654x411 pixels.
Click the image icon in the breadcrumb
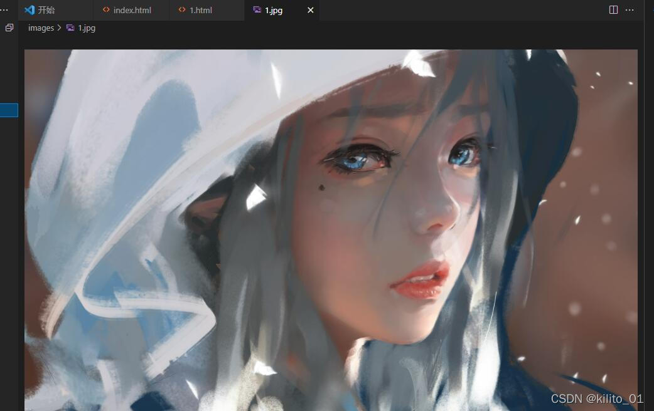(x=70, y=28)
